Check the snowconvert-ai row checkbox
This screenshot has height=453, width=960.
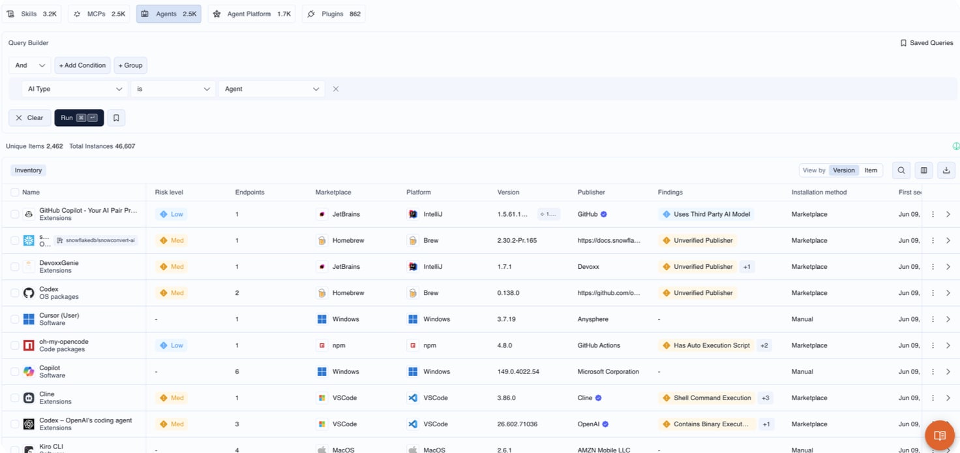[x=15, y=240]
